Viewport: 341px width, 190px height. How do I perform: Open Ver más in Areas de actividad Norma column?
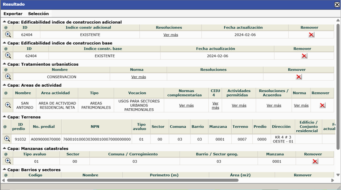point(301,105)
